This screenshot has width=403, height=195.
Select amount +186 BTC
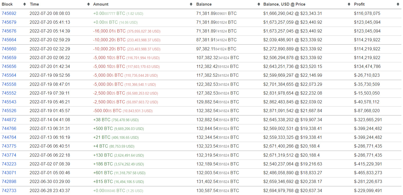[x=103, y=164]
